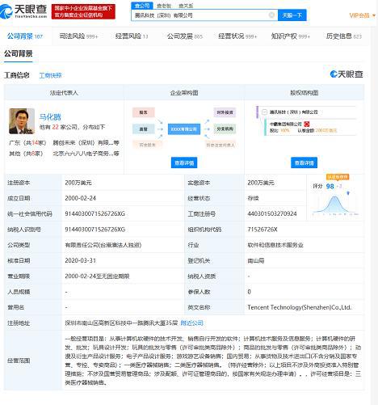This screenshot has height=405, width=378.
Task: Open the 中徽集团有限公司 shareholder entry
Action: coord(286,124)
